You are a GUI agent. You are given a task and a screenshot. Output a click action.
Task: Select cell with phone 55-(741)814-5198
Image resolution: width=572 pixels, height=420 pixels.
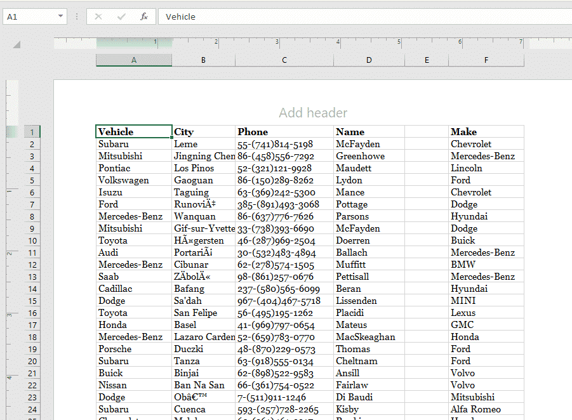click(284, 144)
